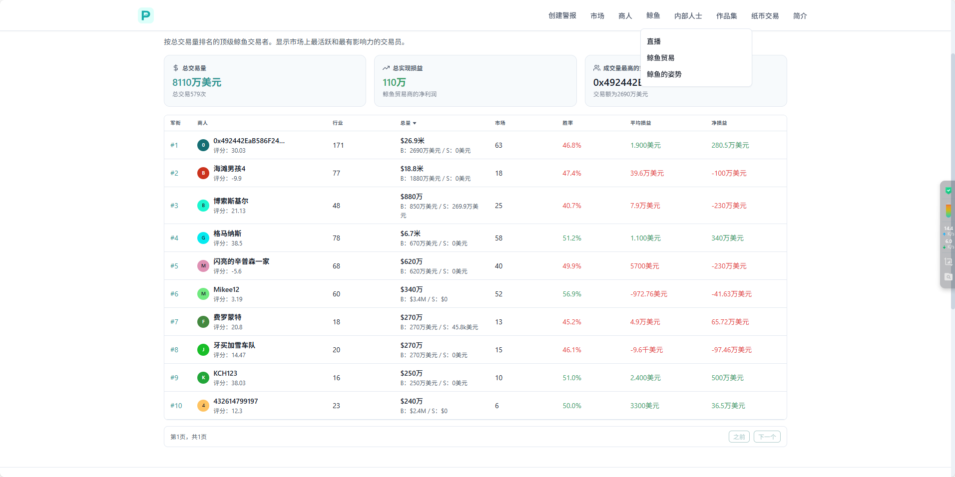Click the green shield icon in side widget
The width and height of the screenshot is (955, 477).
[x=948, y=190]
